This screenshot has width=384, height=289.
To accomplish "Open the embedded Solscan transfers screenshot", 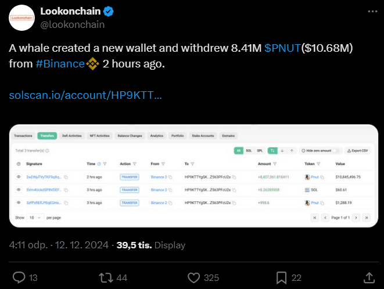I will tap(192, 176).
